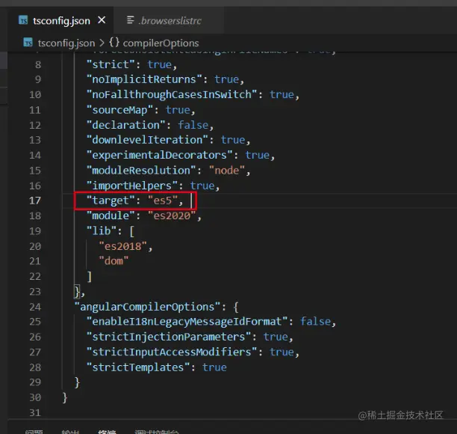Click the "importHelpers" key
Screen dimensions: 457x434
pos(131,186)
